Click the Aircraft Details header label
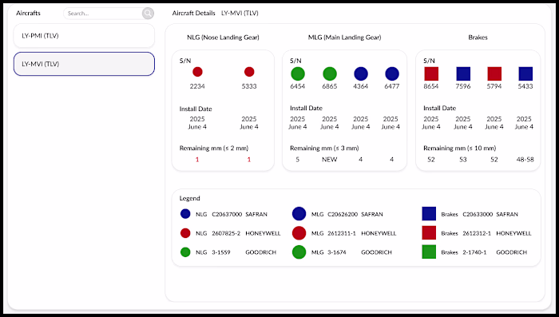 (193, 14)
